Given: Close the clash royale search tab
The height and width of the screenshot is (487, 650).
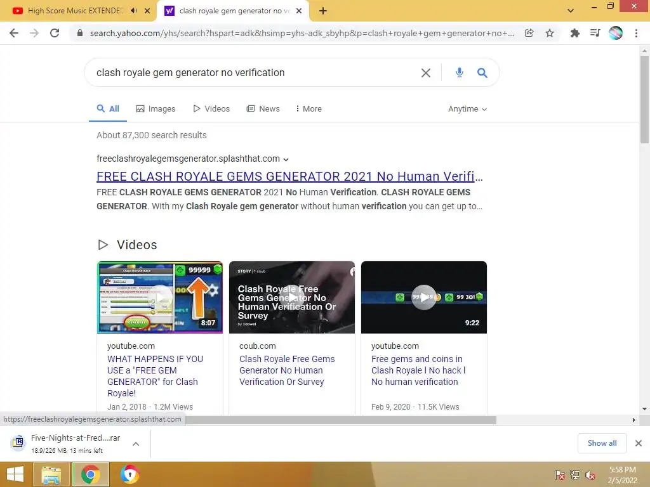Looking at the screenshot, I should click(299, 11).
